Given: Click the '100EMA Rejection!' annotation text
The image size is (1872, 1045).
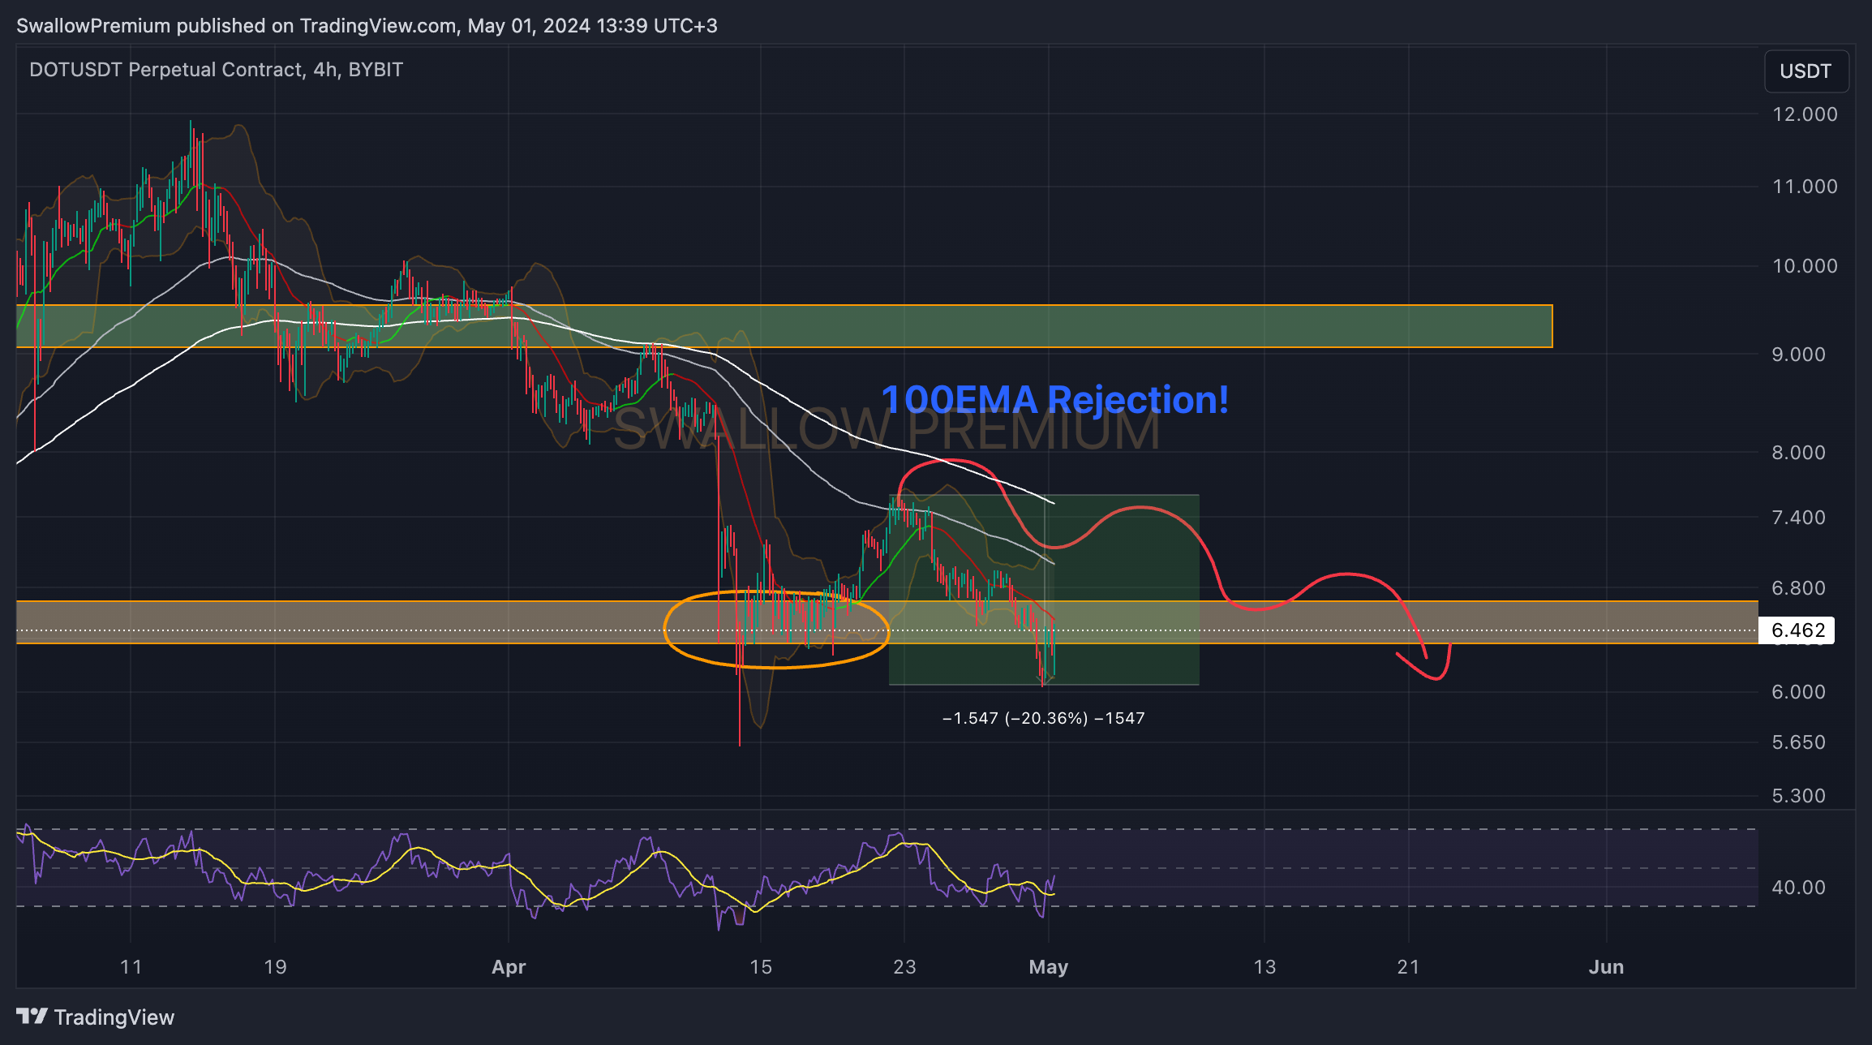Looking at the screenshot, I should tap(1054, 400).
